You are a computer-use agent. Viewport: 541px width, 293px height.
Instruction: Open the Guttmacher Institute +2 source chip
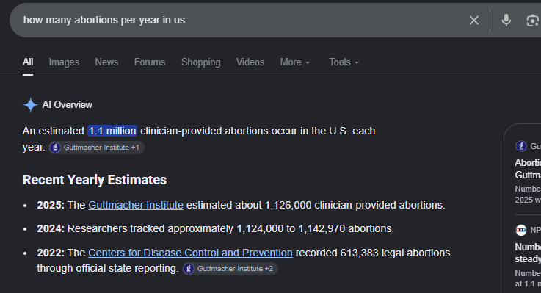click(230, 269)
